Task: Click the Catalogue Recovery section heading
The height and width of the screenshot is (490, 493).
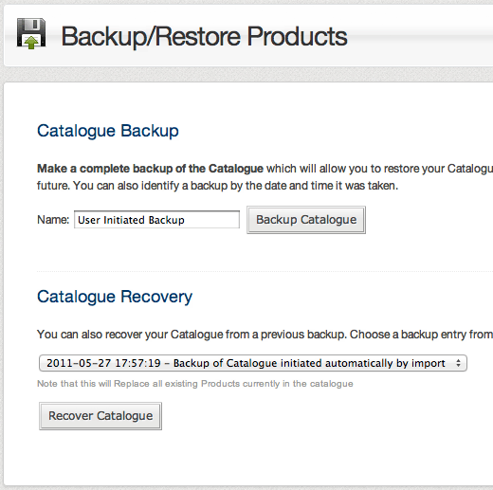Action: click(x=115, y=297)
